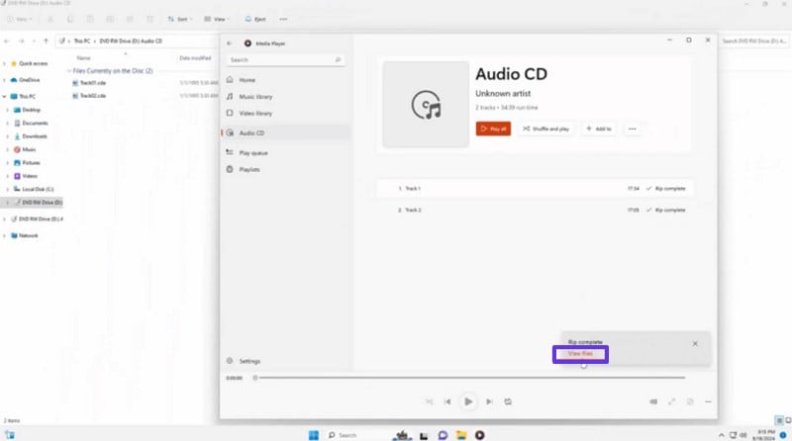
Task: Open Sort menu in File Explorer
Action: pyautogui.click(x=179, y=19)
